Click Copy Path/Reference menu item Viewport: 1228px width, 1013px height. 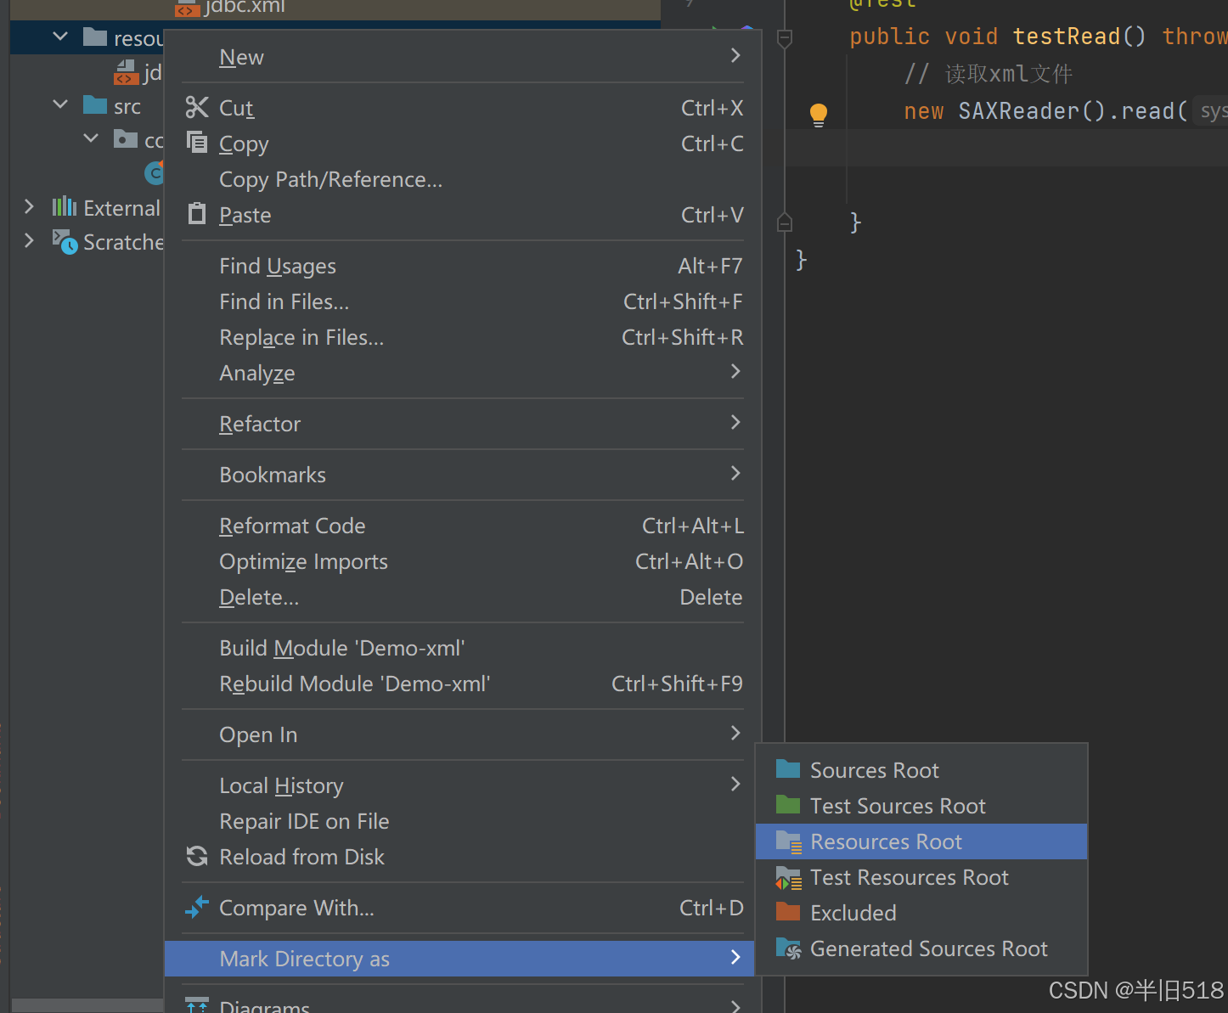tap(463, 179)
